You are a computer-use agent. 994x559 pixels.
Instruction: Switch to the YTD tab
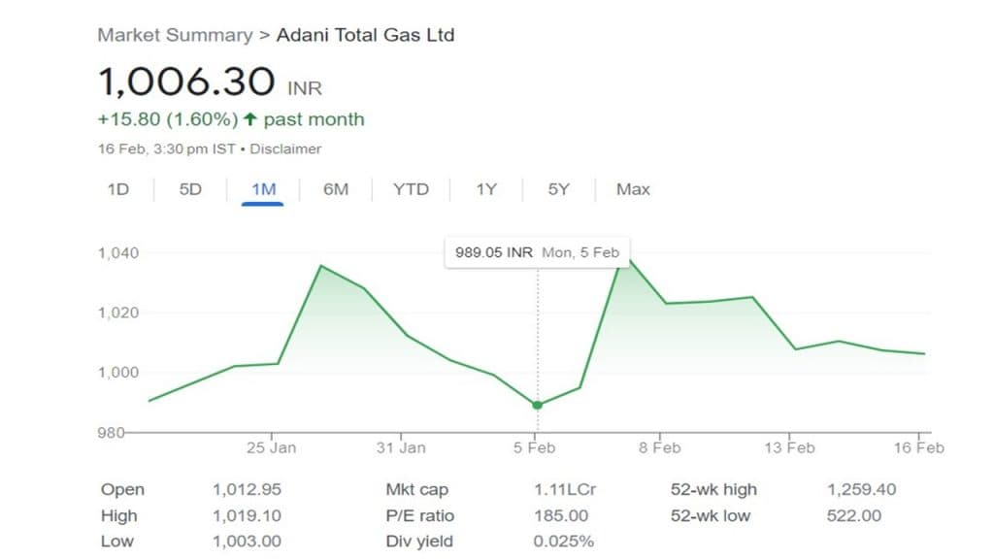coord(411,189)
